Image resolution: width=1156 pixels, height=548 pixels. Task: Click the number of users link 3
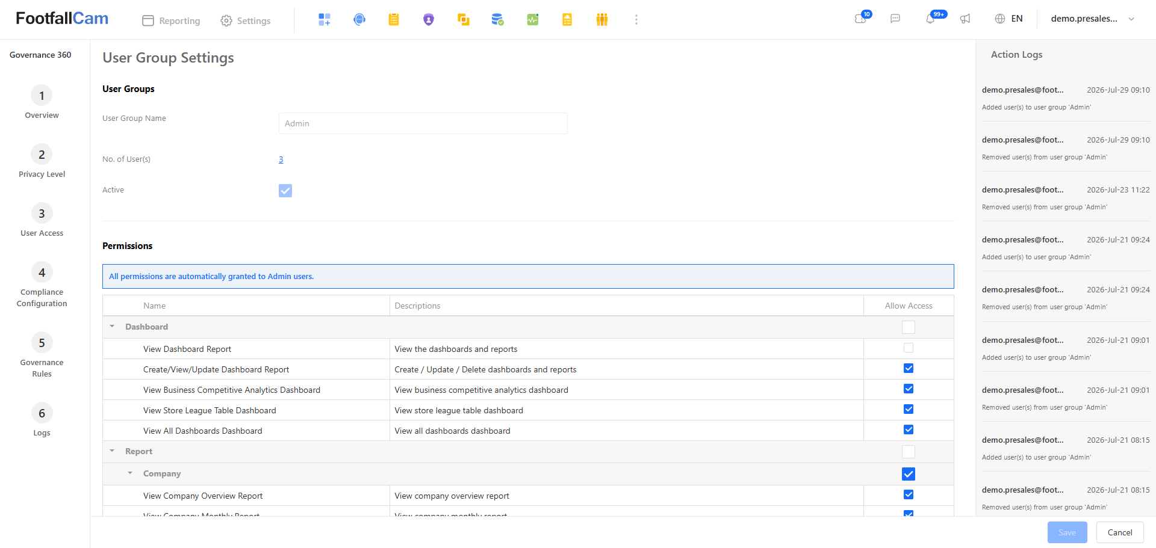[281, 159]
